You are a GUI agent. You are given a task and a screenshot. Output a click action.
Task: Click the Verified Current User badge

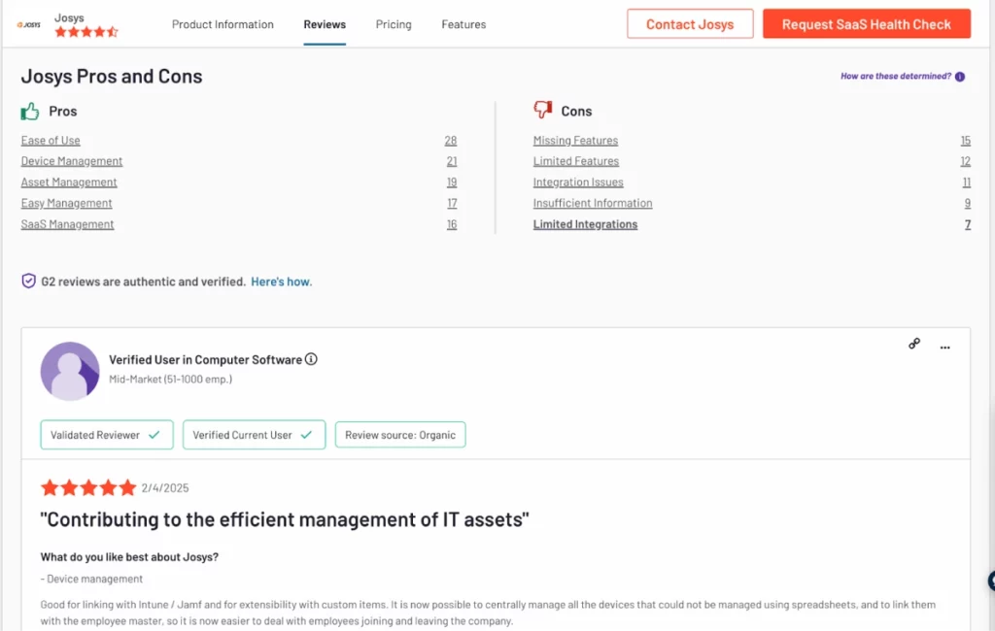254,434
